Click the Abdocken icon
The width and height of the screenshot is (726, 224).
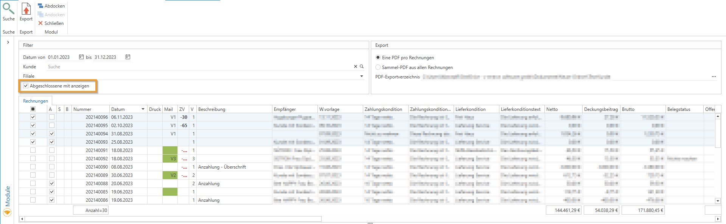[40, 6]
